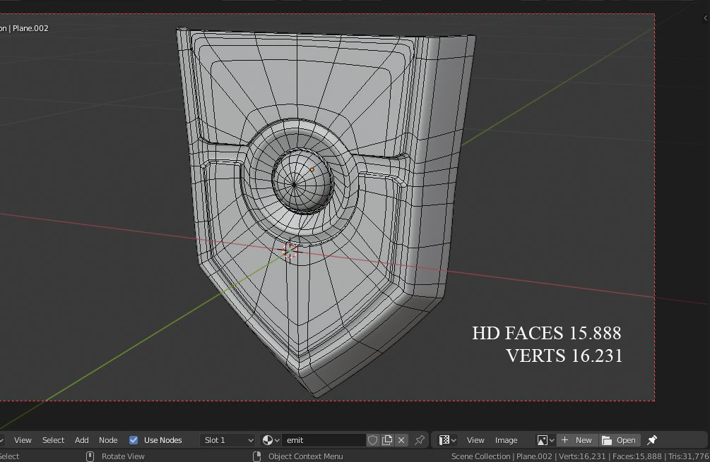The width and height of the screenshot is (710, 462).
Task: Click the New image button
Action: (x=576, y=440)
